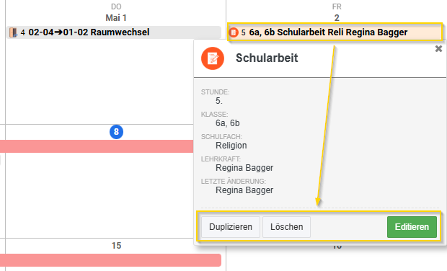Click the orange Schularbeit icon in popup header
The height and width of the screenshot is (271, 447).
pos(213,58)
